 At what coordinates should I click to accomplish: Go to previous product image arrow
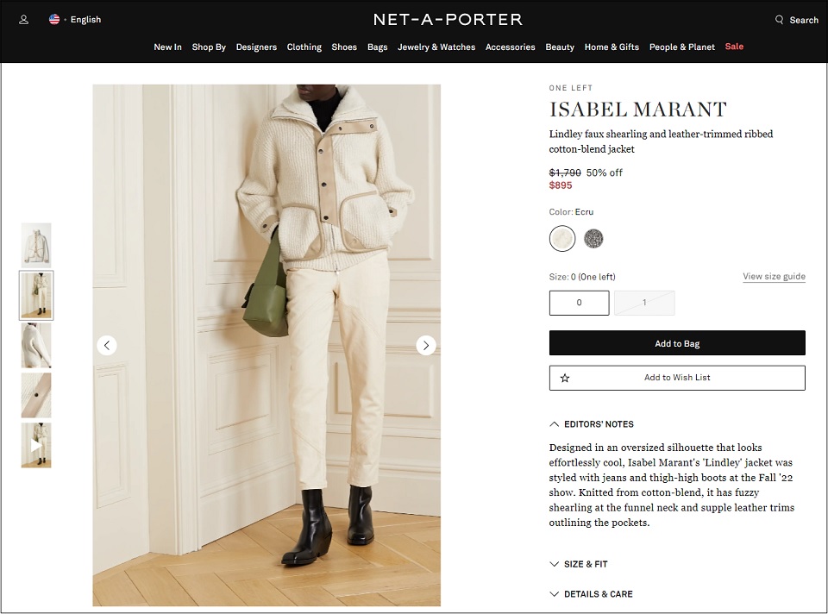pos(107,345)
